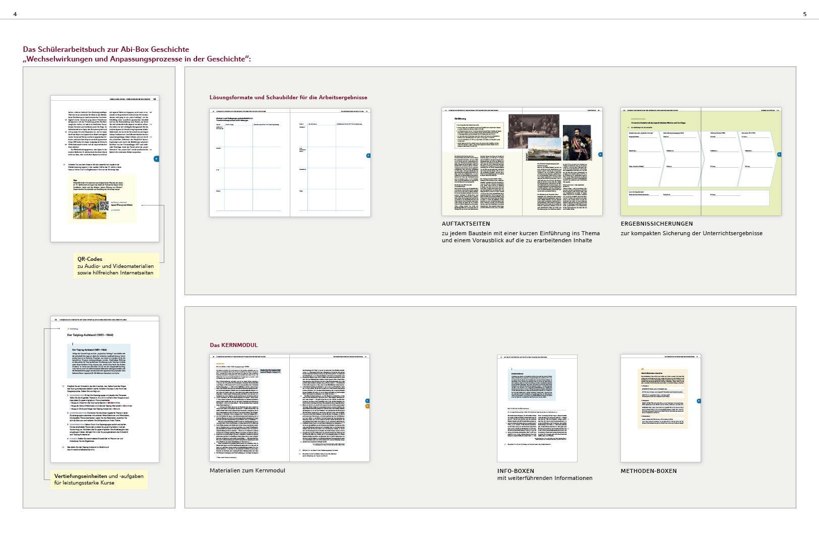Open the Taiping-Aufstand page thumbnail
819x552 pixels.
tap(104, 389)
